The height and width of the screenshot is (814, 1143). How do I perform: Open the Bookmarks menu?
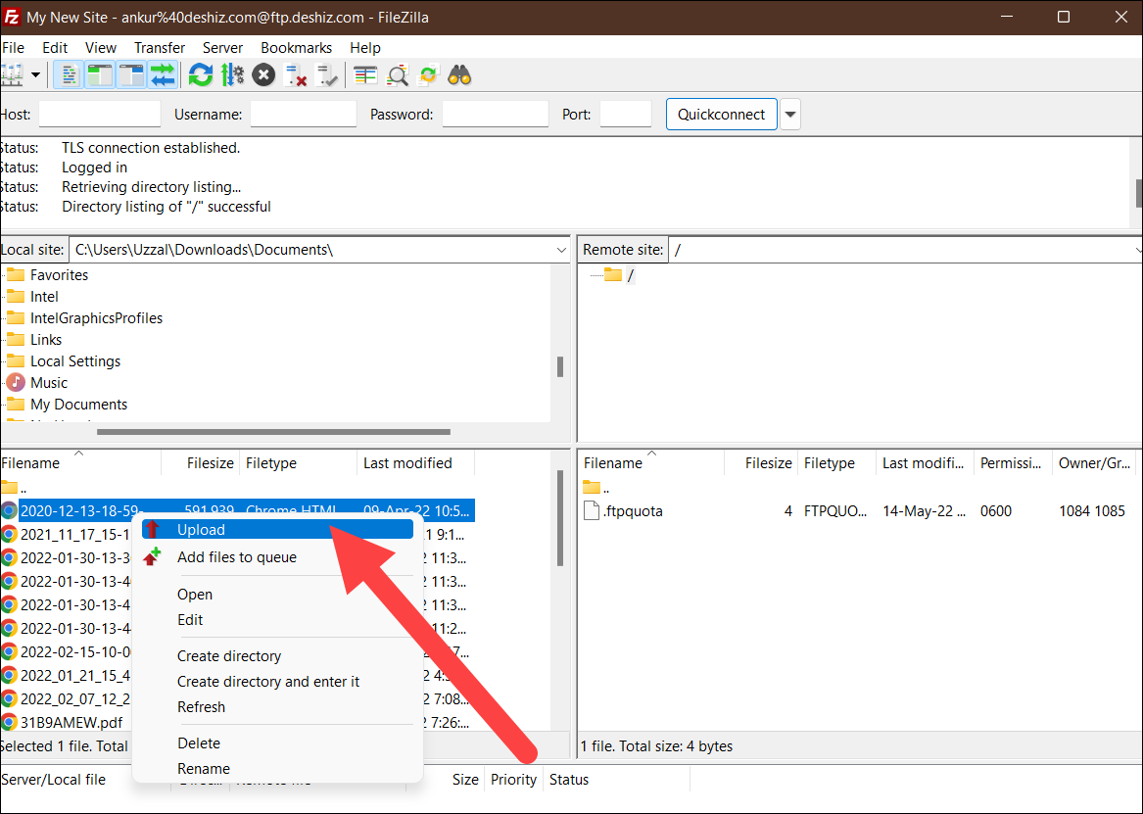coord(296,47)
